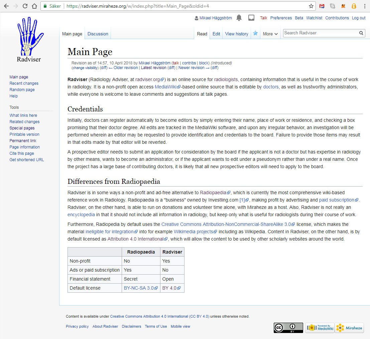Switch to Mobile view
The image size is (370, 339).
180,327
